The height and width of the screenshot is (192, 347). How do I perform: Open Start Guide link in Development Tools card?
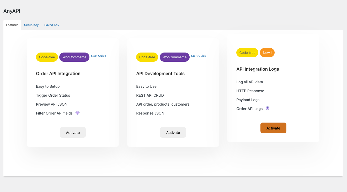click(x=199, y=56)
